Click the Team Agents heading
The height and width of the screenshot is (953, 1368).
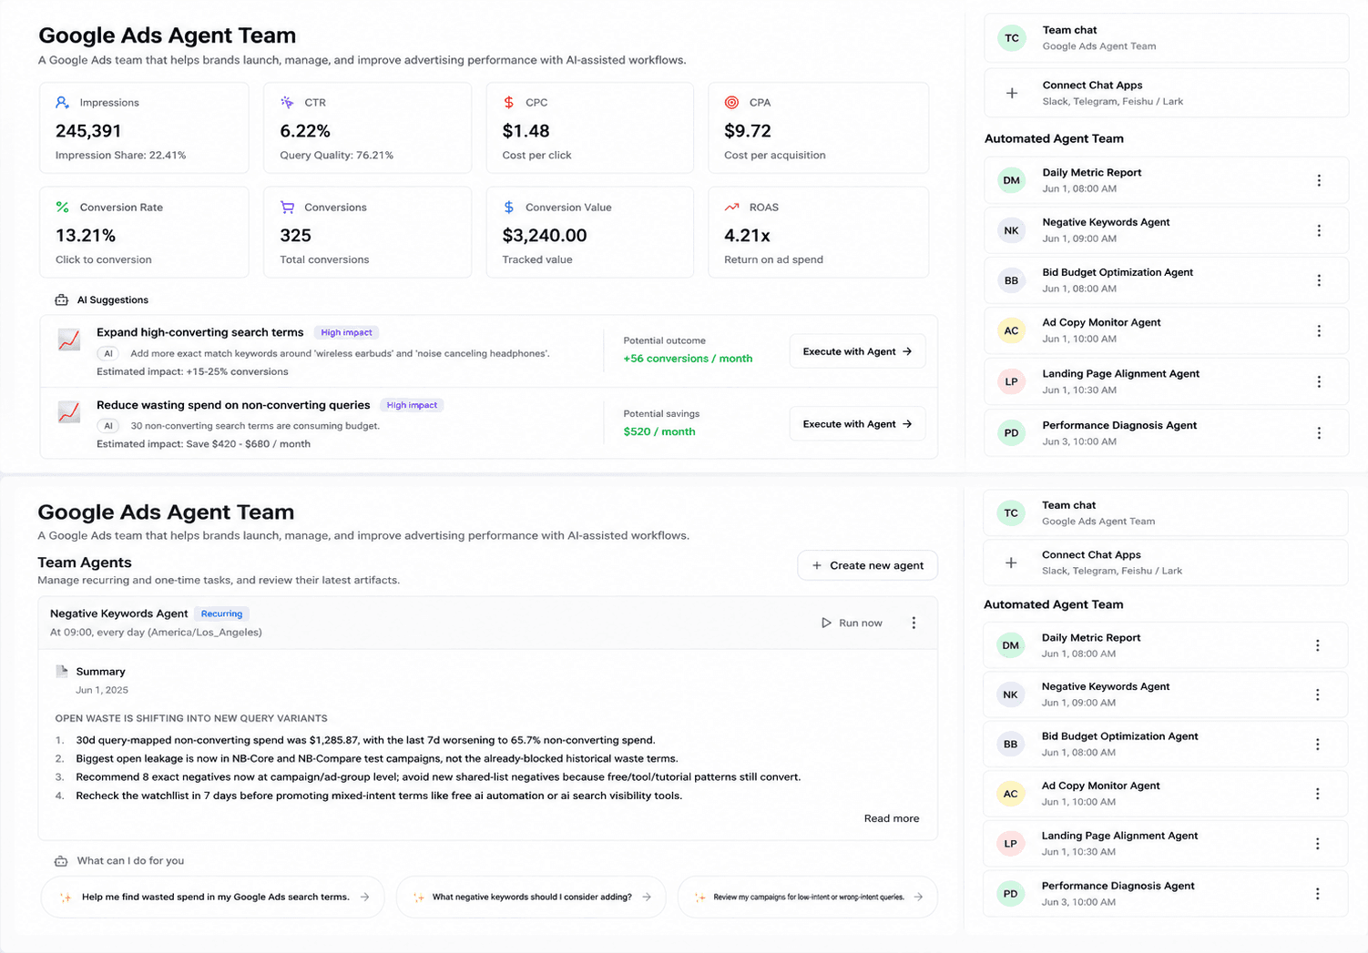(85, 563)
